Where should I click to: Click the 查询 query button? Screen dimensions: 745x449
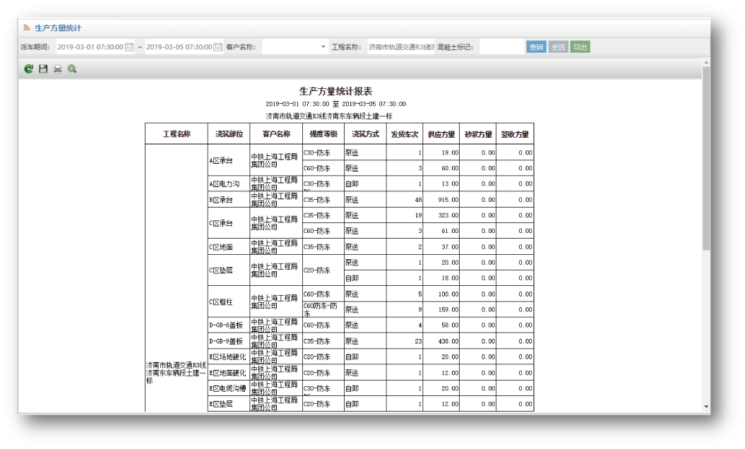pyautogui.click(x=536, y=45)
